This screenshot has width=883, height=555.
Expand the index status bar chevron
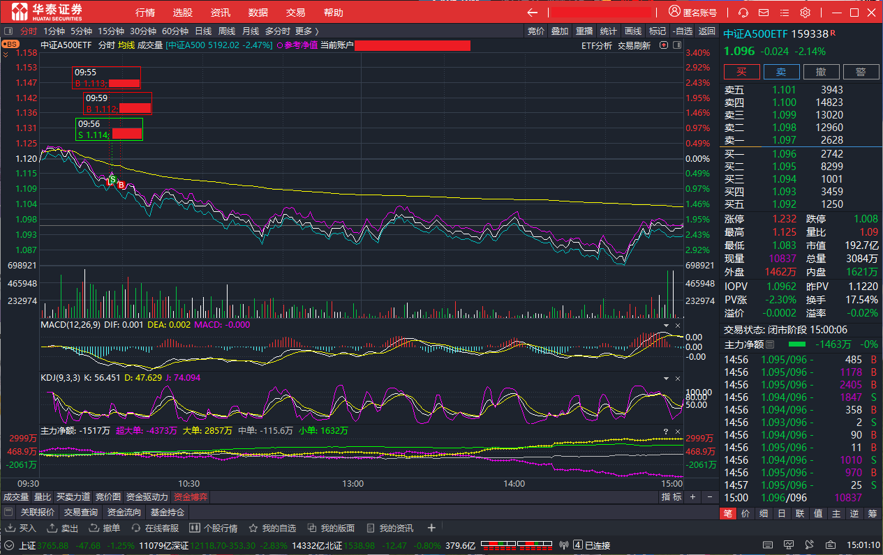[x=9, y=545]
